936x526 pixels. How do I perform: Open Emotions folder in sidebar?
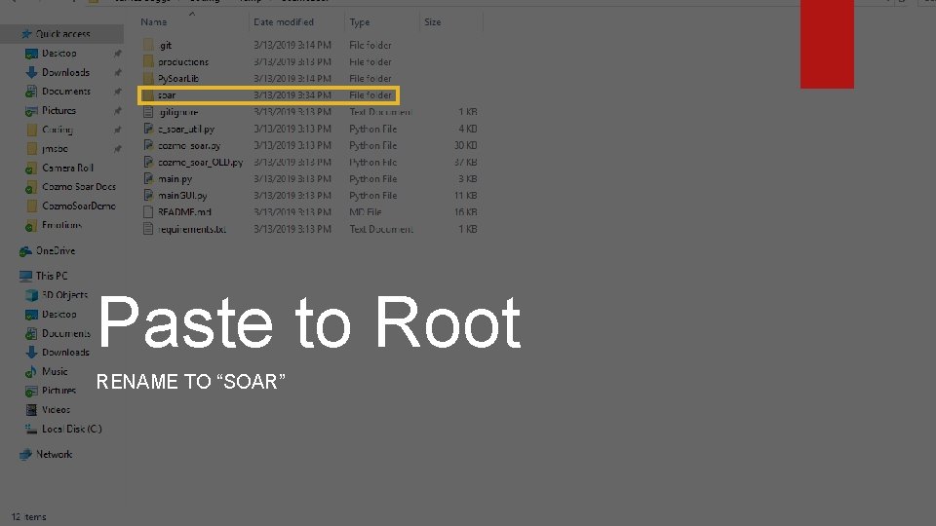[x=61, y=225]
